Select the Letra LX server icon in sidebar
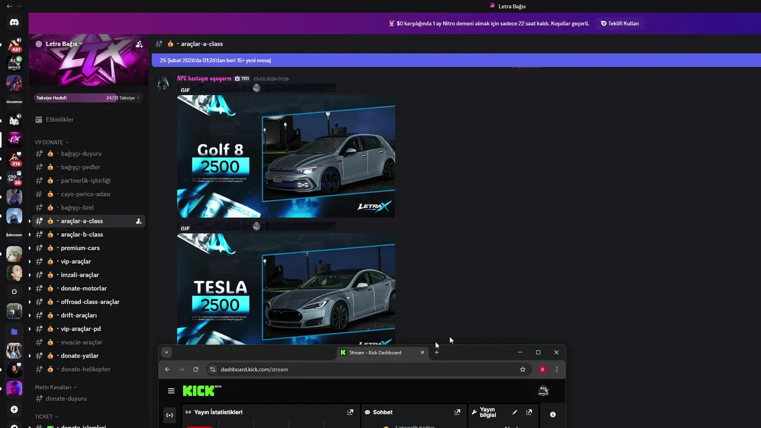Image resolution: width=761 pixels, height=428 pixels. pos(14,140)
